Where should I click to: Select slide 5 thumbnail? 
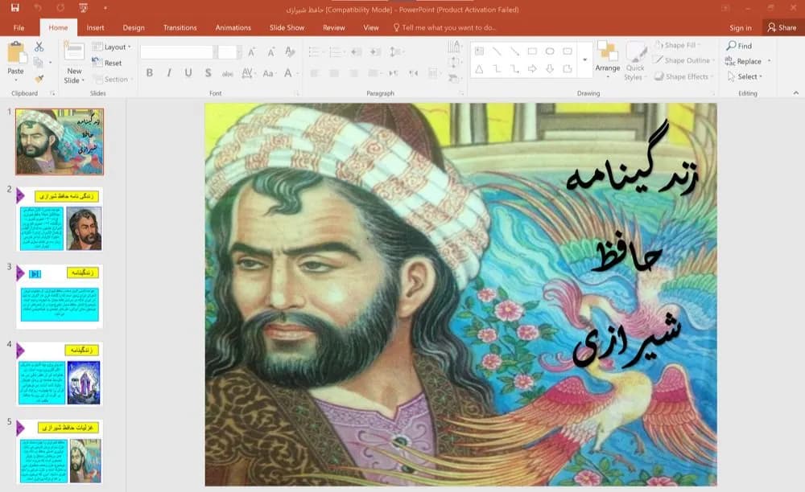pyautogui.click(x=60, y=452)
